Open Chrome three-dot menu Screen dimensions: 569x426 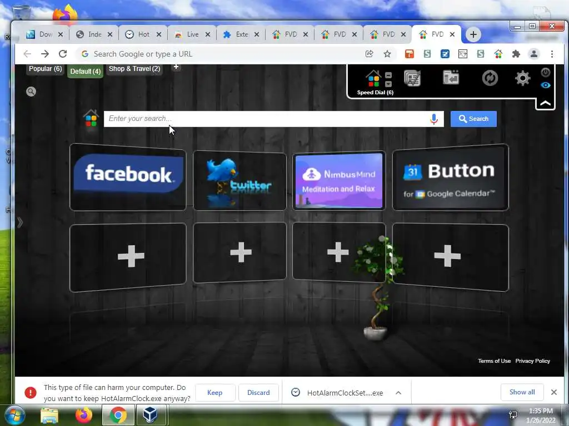coord(552,54)
